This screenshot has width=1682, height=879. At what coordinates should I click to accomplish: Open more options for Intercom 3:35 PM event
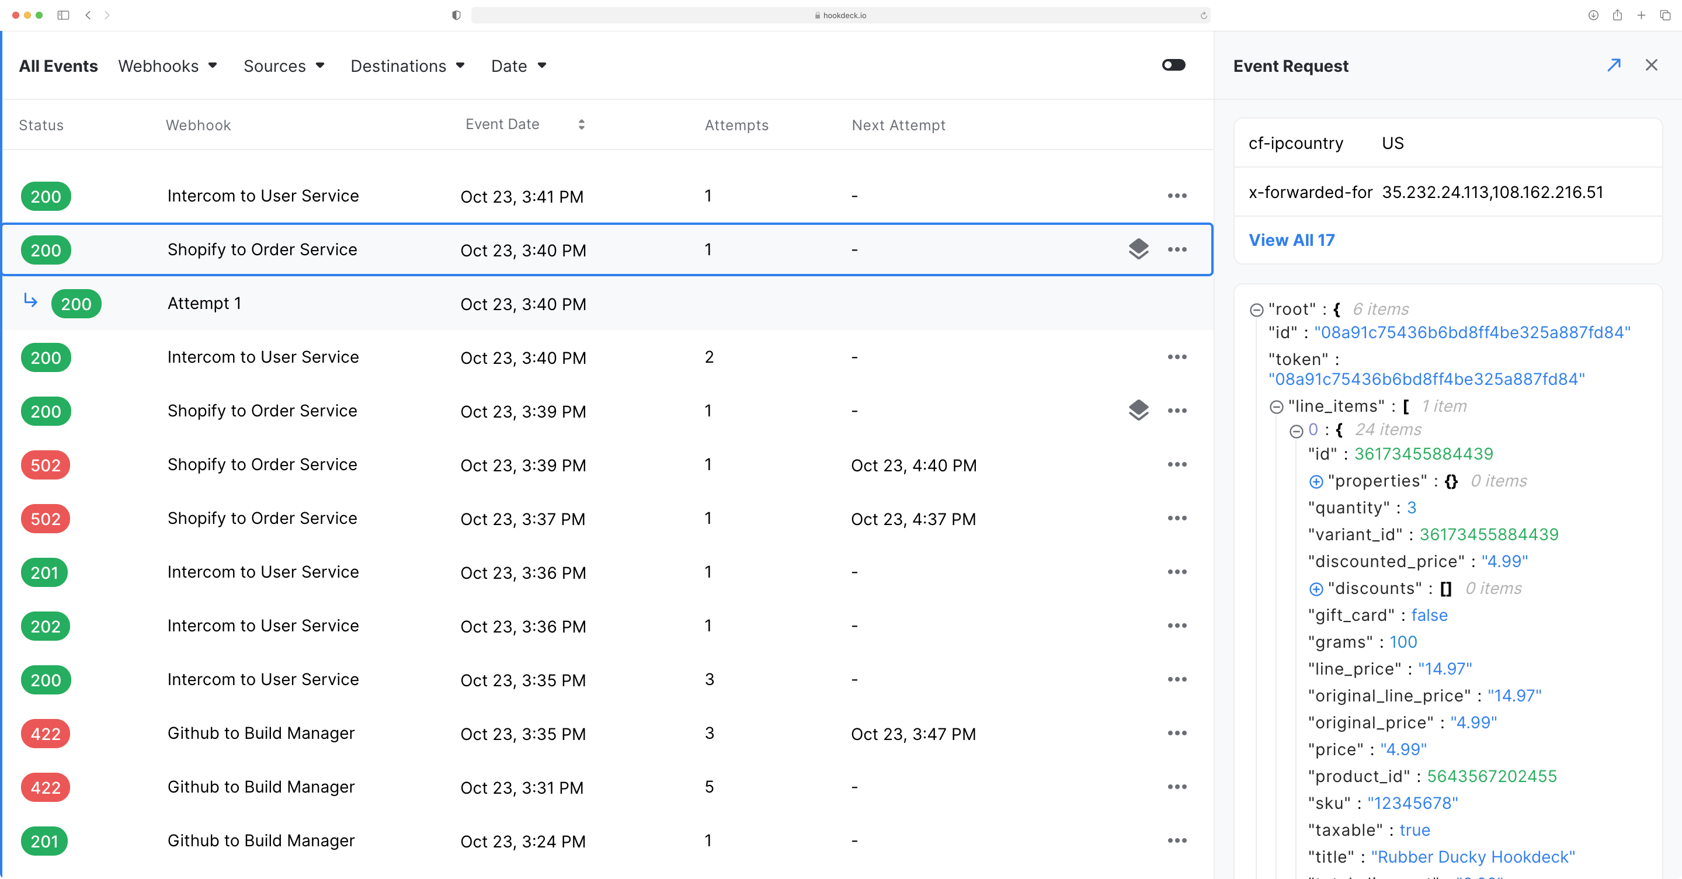[x=1177, y=679]
